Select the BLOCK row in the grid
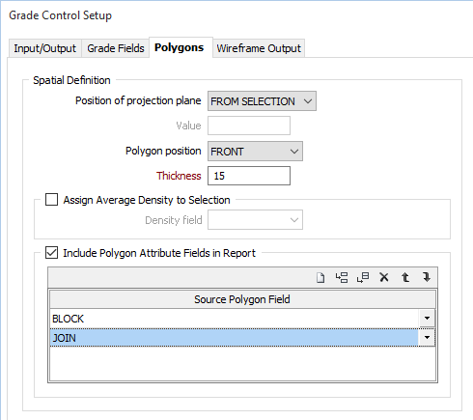Screen dimensions: 473x420 235,319
